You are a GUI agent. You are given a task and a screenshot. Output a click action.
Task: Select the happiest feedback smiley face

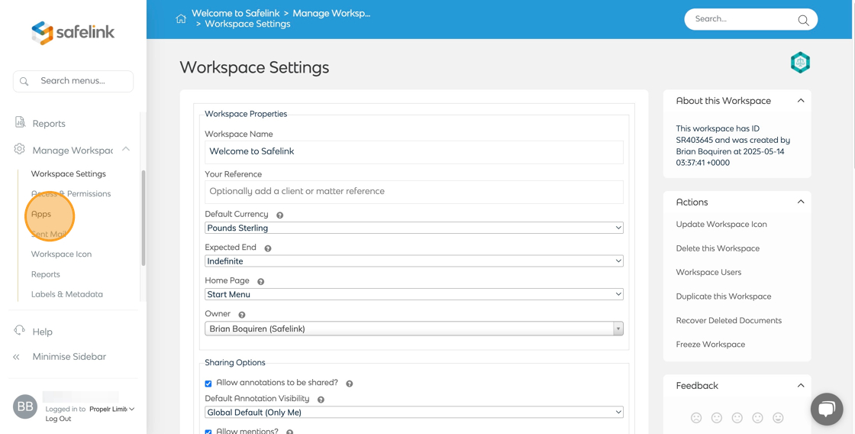click(778, 418)
